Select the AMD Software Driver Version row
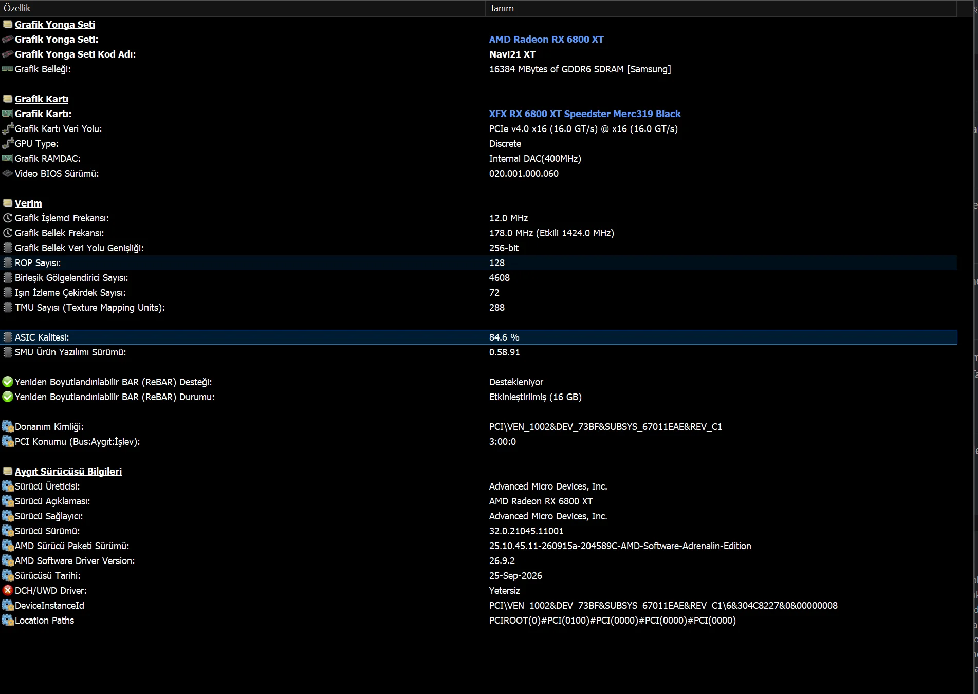This screenshot has width=978, height=694. tap(478, 560)
